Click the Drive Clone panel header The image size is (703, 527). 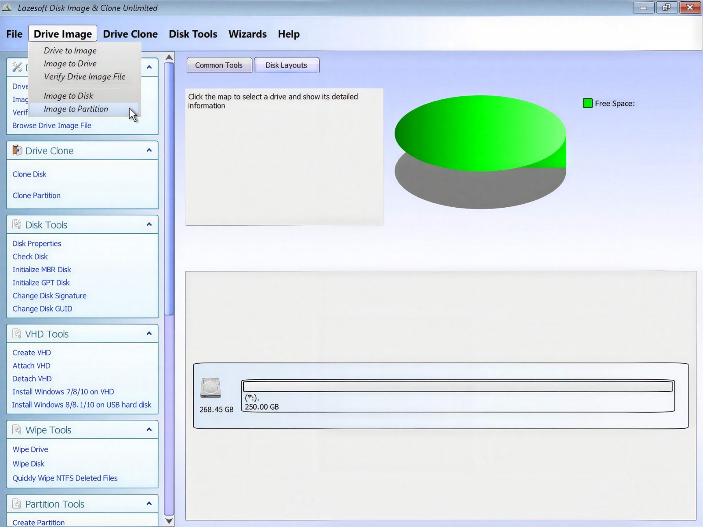point(82,151)
